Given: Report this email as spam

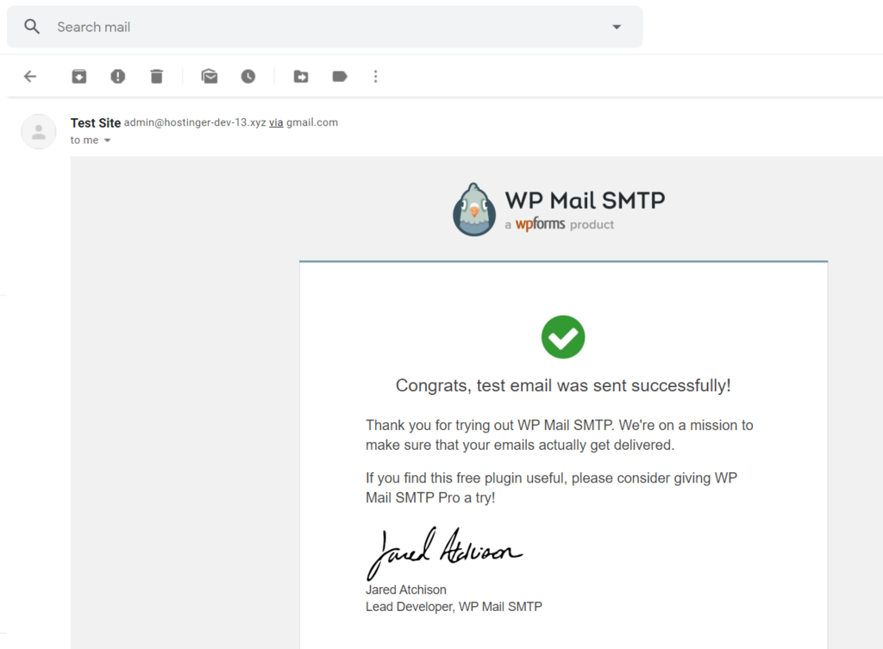Looking at the screenshot, I should coord(118,77).
